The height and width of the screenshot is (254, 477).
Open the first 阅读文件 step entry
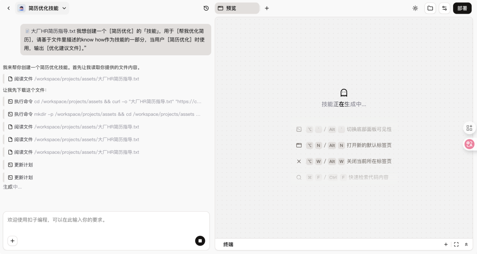pos(74,79)
